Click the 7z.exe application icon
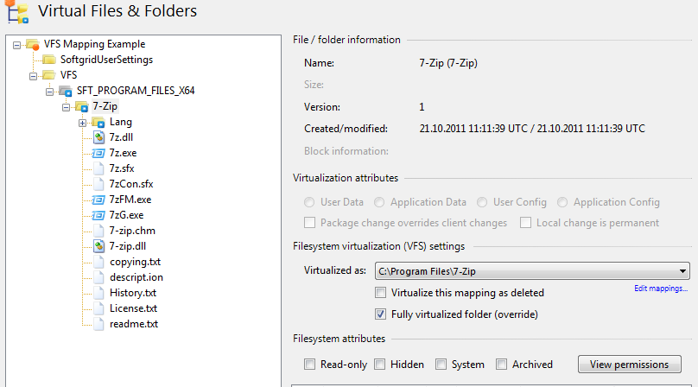 point(98,153)
